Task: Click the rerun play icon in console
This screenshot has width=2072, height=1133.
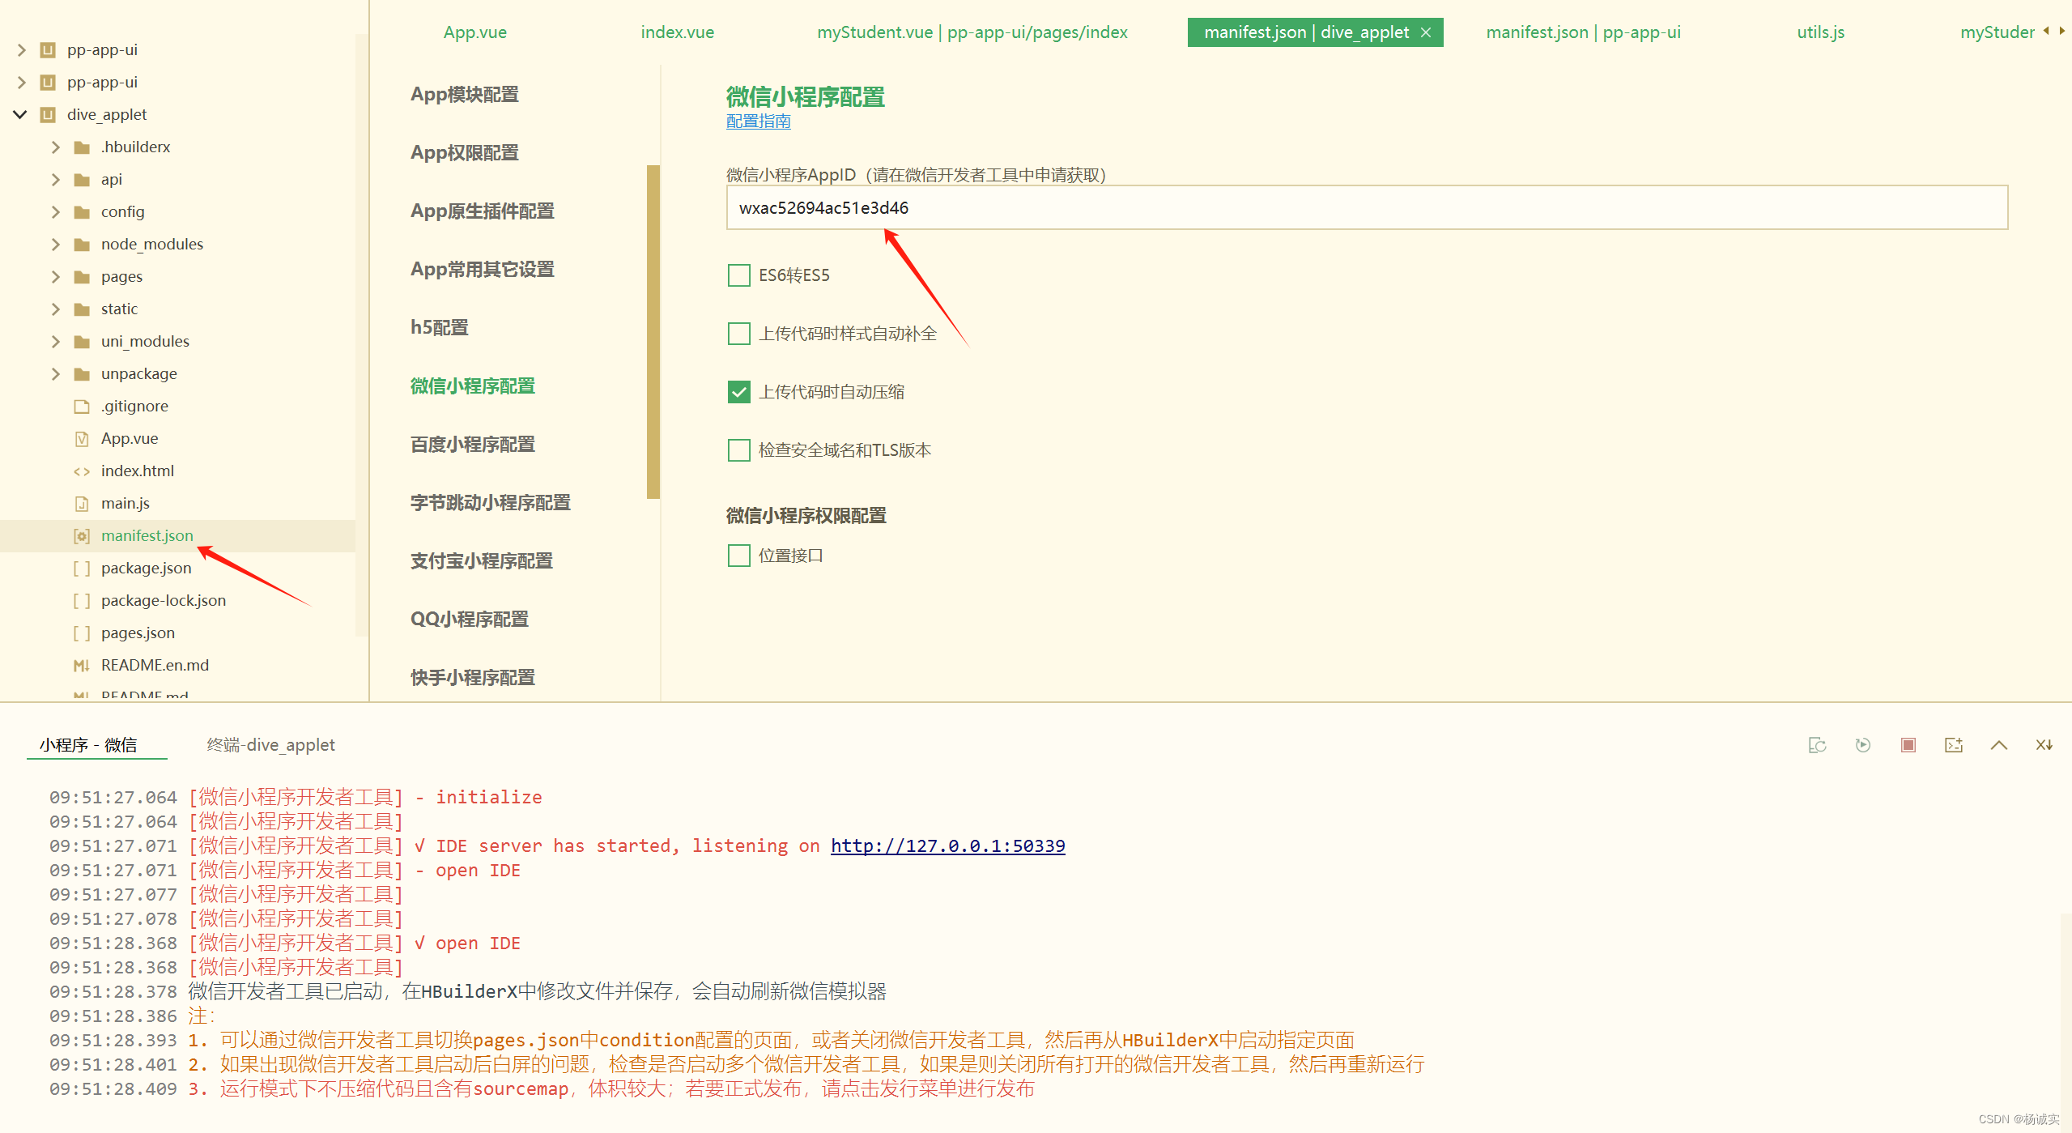Action: pyautogui.click(x=1862, y=745)
